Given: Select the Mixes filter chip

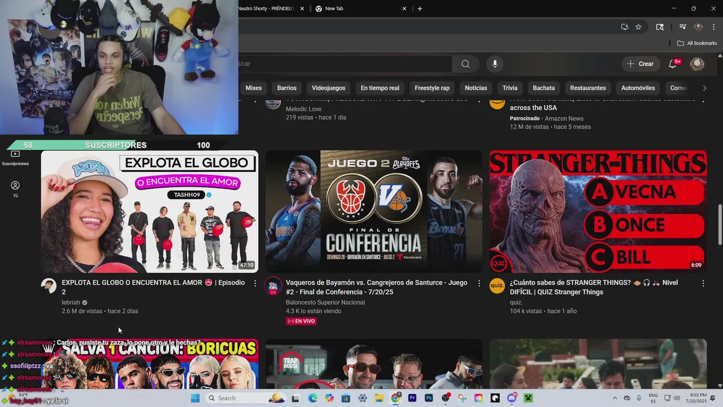Looking at the screenshot, I should (254, 88).
